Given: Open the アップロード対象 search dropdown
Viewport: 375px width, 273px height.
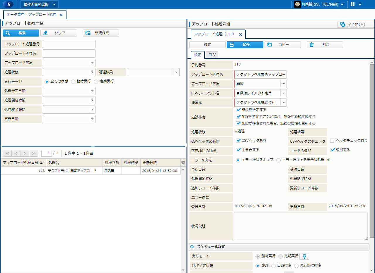Looking at the screenshot, I should (92, 63).
